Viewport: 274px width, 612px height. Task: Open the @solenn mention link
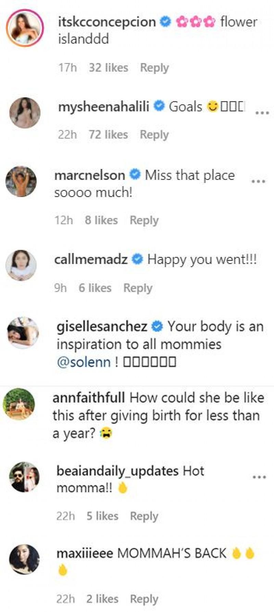pyautogui.click(x=84, y=362)
